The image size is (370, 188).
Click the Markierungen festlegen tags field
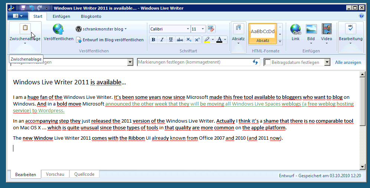click(194, 62)
